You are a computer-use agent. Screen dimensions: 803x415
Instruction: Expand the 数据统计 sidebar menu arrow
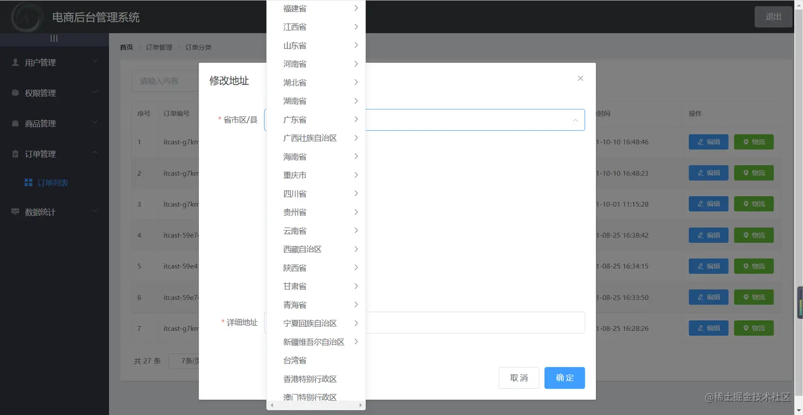point(95,211)
